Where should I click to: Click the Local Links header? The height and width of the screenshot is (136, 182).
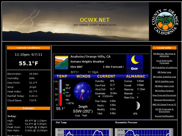(164, 48)
